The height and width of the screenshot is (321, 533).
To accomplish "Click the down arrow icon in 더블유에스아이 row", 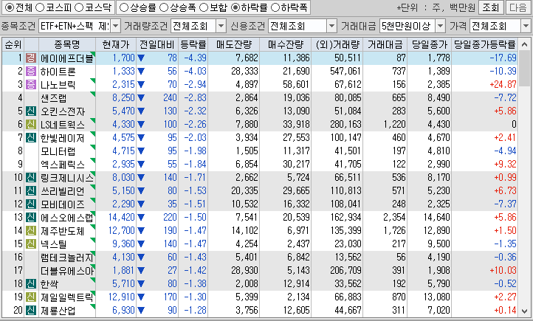I will point(141,270).
